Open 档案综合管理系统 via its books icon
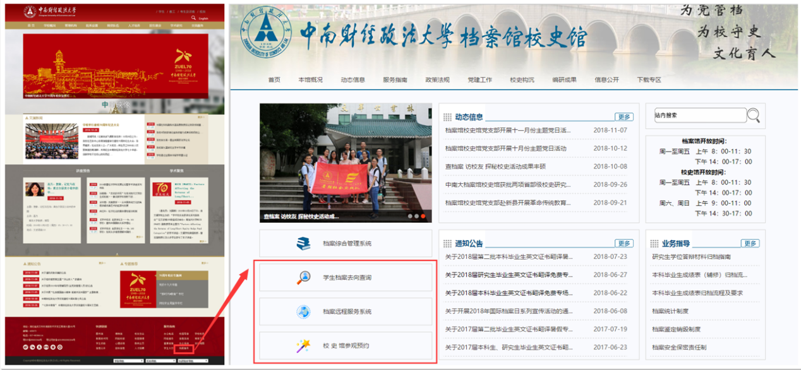 click(x=304, y=244)
